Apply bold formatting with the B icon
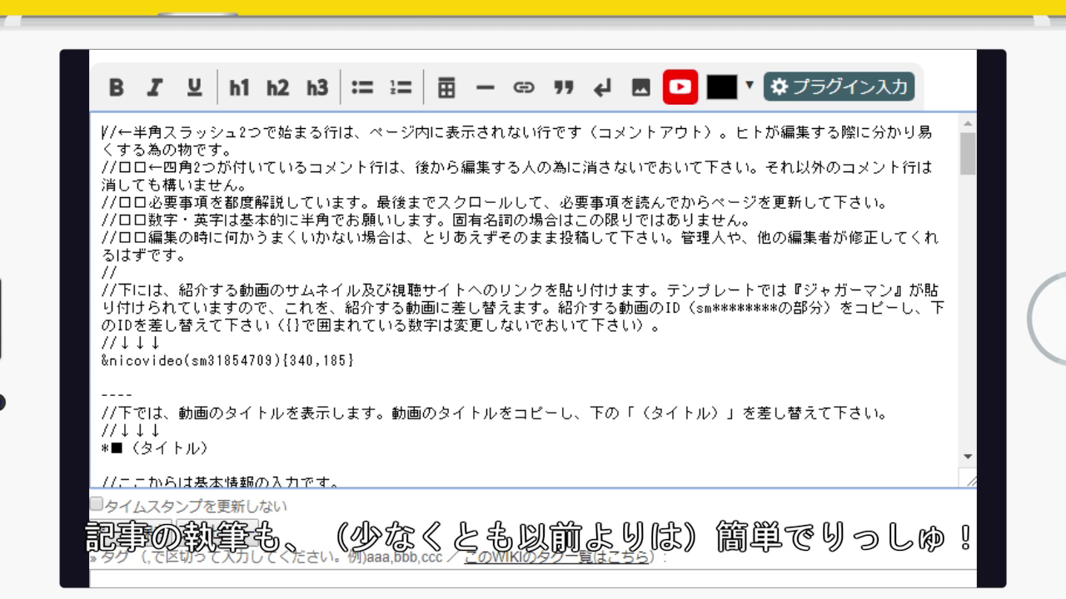Viewport: 1066px width, 599px height. click(117, 87)
